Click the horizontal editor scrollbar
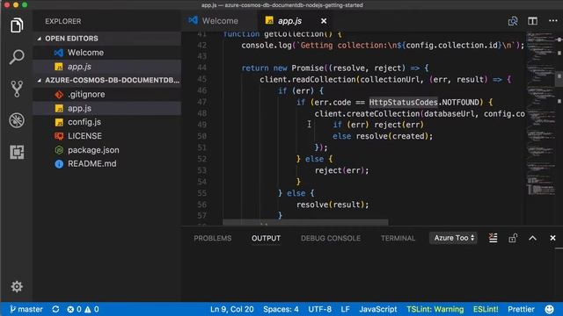The height and width of the screenshot is (316, 563). click(305, 222)
